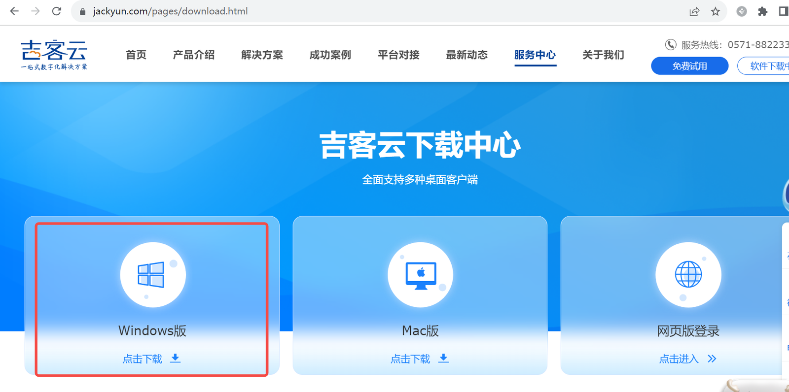Bookmark this page with the star icon
Viewport: 789px width, 392px height.
point(716,11)
